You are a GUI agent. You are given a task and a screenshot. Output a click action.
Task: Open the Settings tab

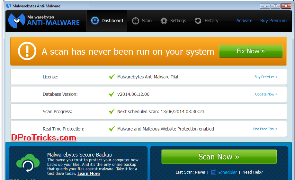173,21
